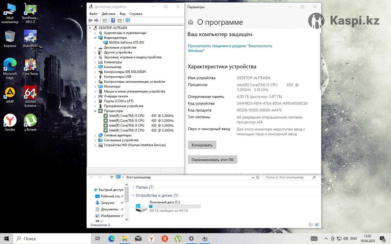Click the ENG language indicator
This screenshot has width=391, height=244.
pyautogui.click(x=354, y=238)
